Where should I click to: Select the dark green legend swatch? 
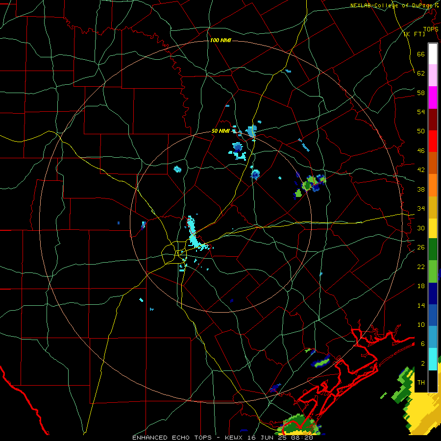433,249
